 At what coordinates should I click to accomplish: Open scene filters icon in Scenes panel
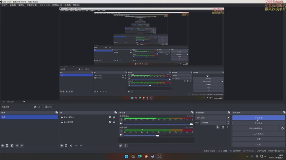tap(12, 145)
